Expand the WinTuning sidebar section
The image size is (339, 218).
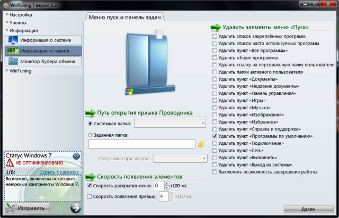click(x=19, y=71)
